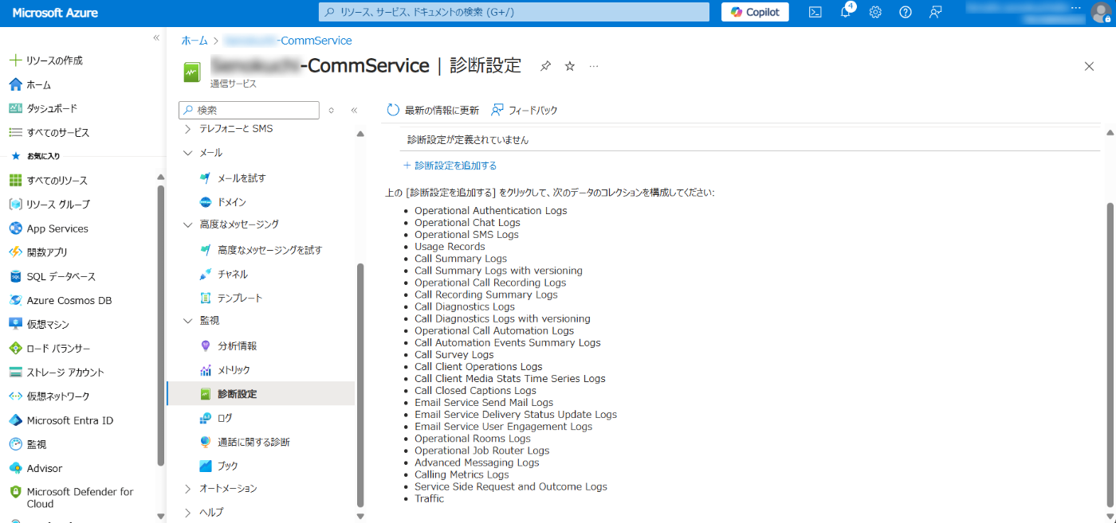Click the text 'Usage Records'
Image resolution: width=1116 pixels, height=523 pixels.
tap(450, 247)
